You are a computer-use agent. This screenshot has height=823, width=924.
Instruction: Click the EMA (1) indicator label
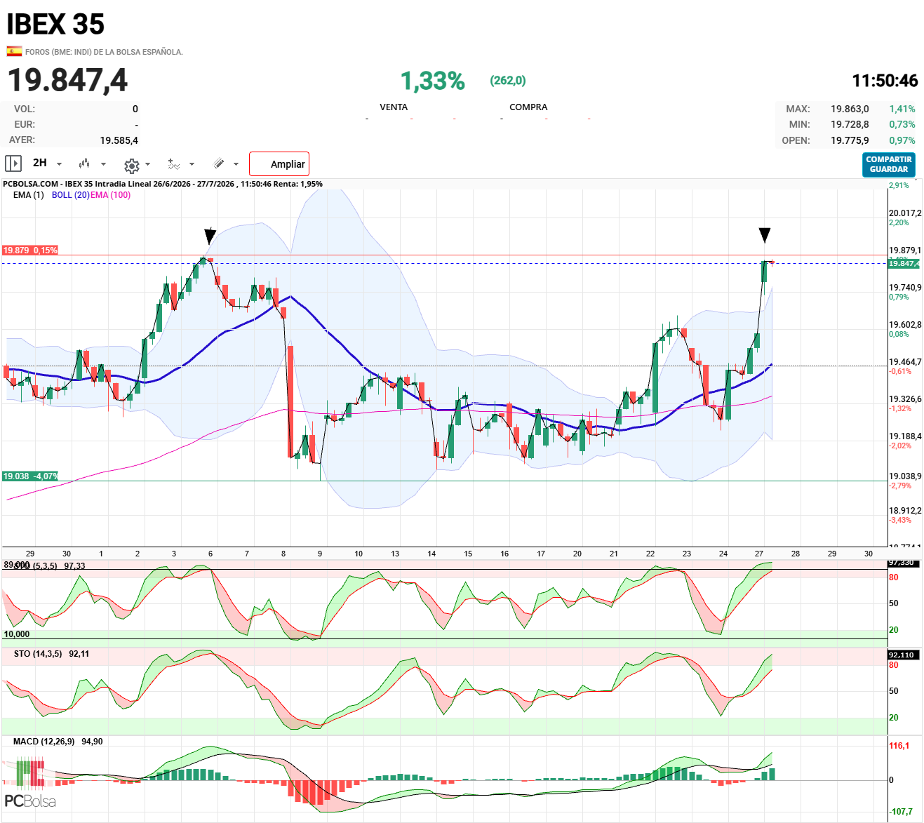[28, 195]
